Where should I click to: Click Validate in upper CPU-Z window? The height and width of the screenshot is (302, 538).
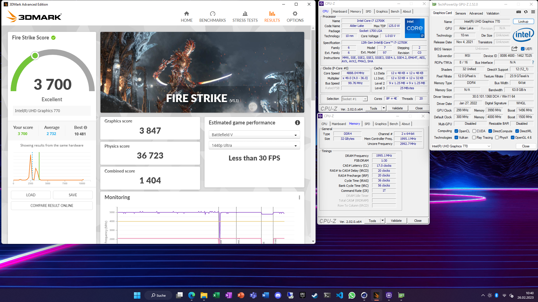397,108
